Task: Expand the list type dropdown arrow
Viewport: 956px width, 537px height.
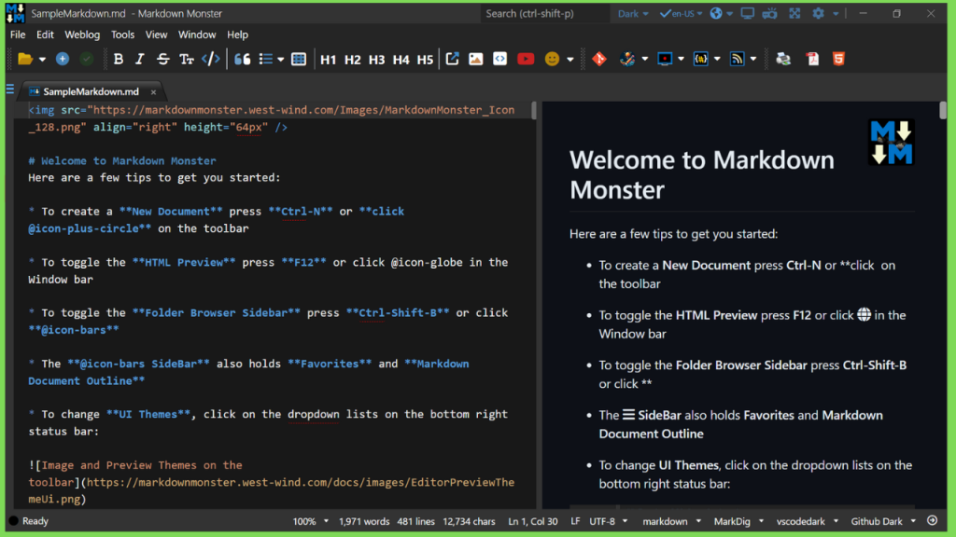Action: (280, 60)
